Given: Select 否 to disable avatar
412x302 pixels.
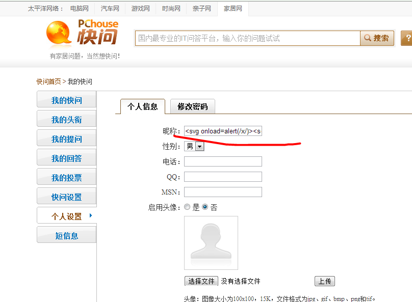Looking at the screenshot, I should (205, 207).
